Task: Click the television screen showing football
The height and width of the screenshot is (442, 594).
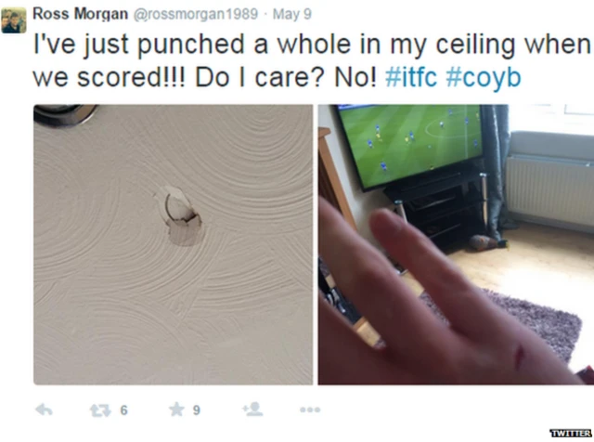Action: pos(410,145)
